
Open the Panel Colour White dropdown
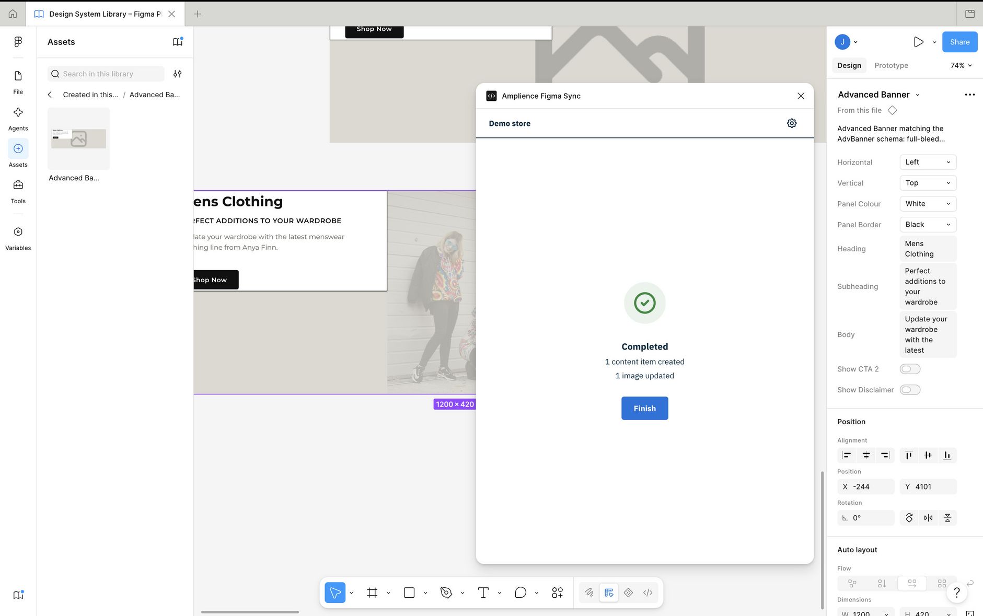(928, 204)
